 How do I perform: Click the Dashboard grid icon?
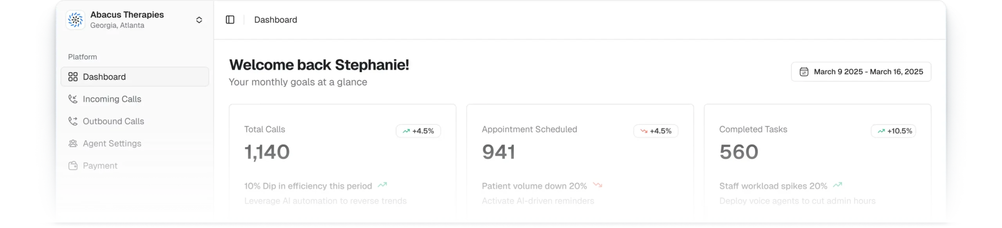(73, 77)
